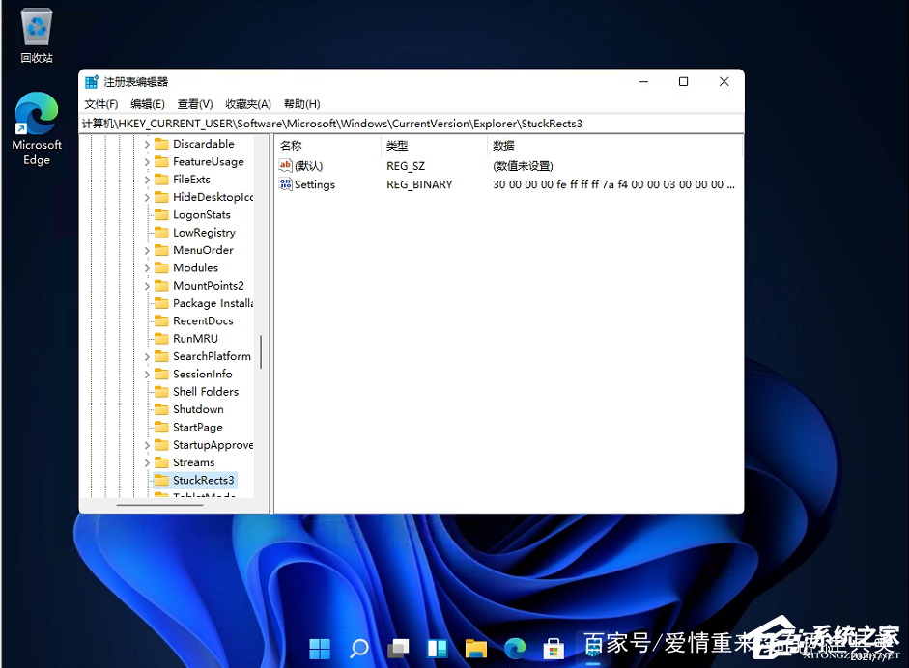The image size is (909, 668).
Task: Click the LowRegistry folder icon
Action: (x=161, y=233)
